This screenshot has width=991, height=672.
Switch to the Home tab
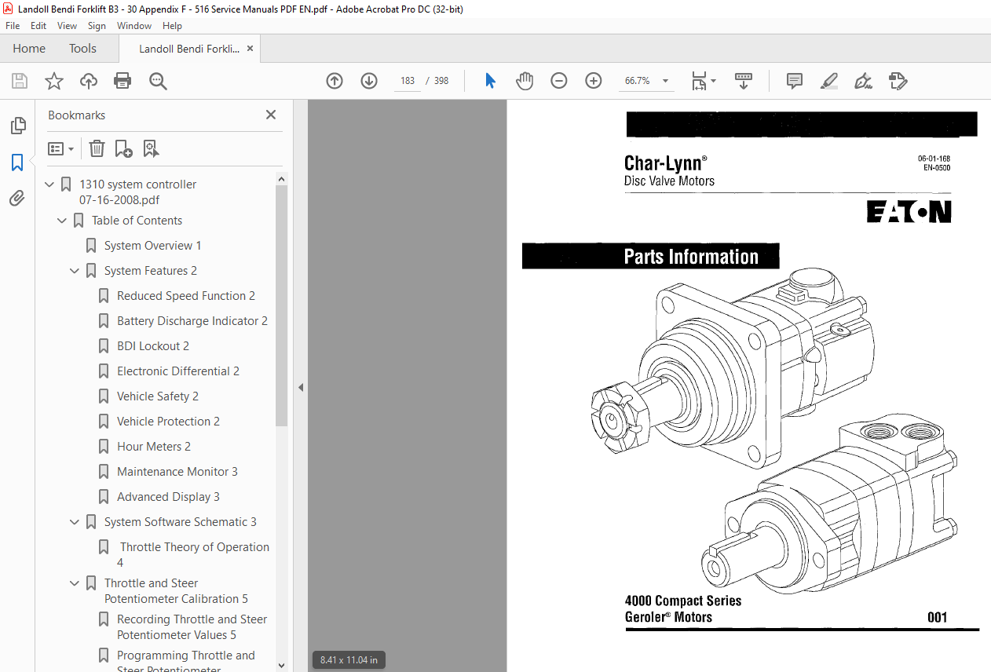[x=29, y=49]
